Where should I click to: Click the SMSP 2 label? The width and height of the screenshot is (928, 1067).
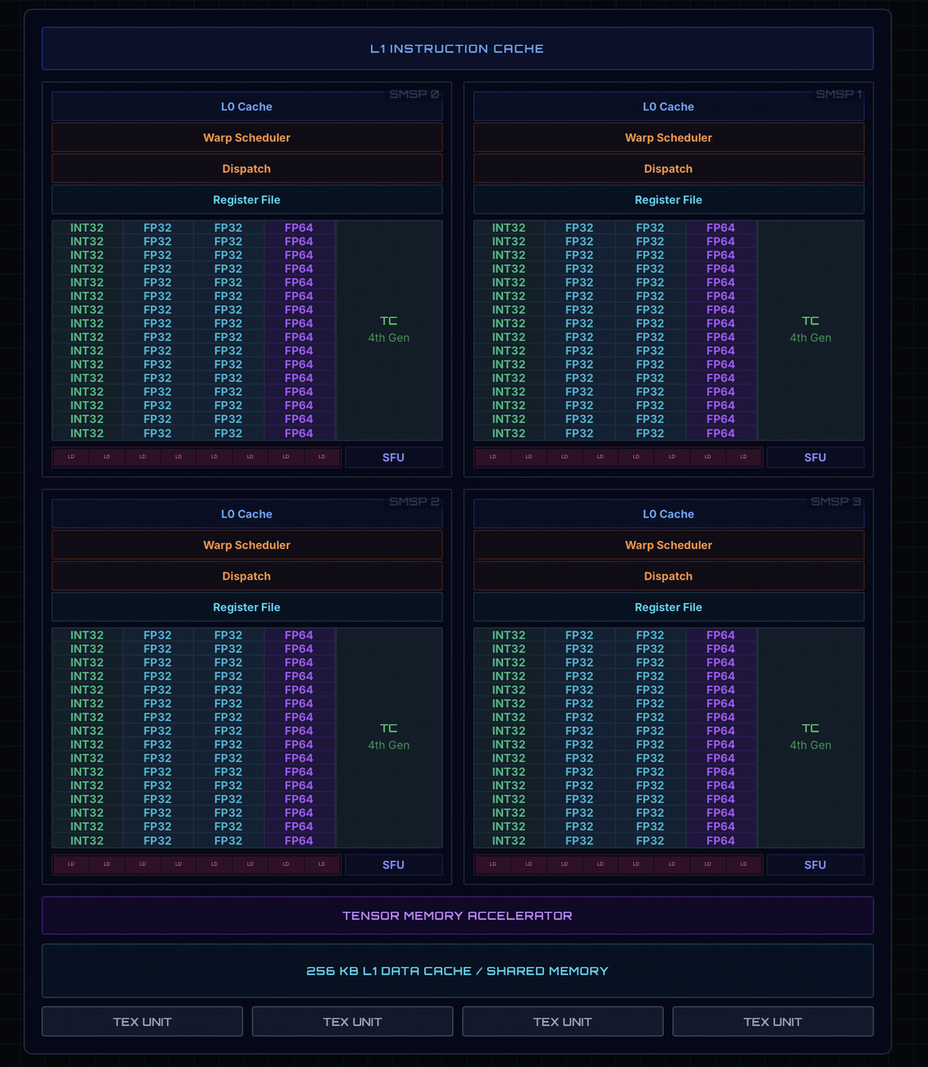click(414, 501)
